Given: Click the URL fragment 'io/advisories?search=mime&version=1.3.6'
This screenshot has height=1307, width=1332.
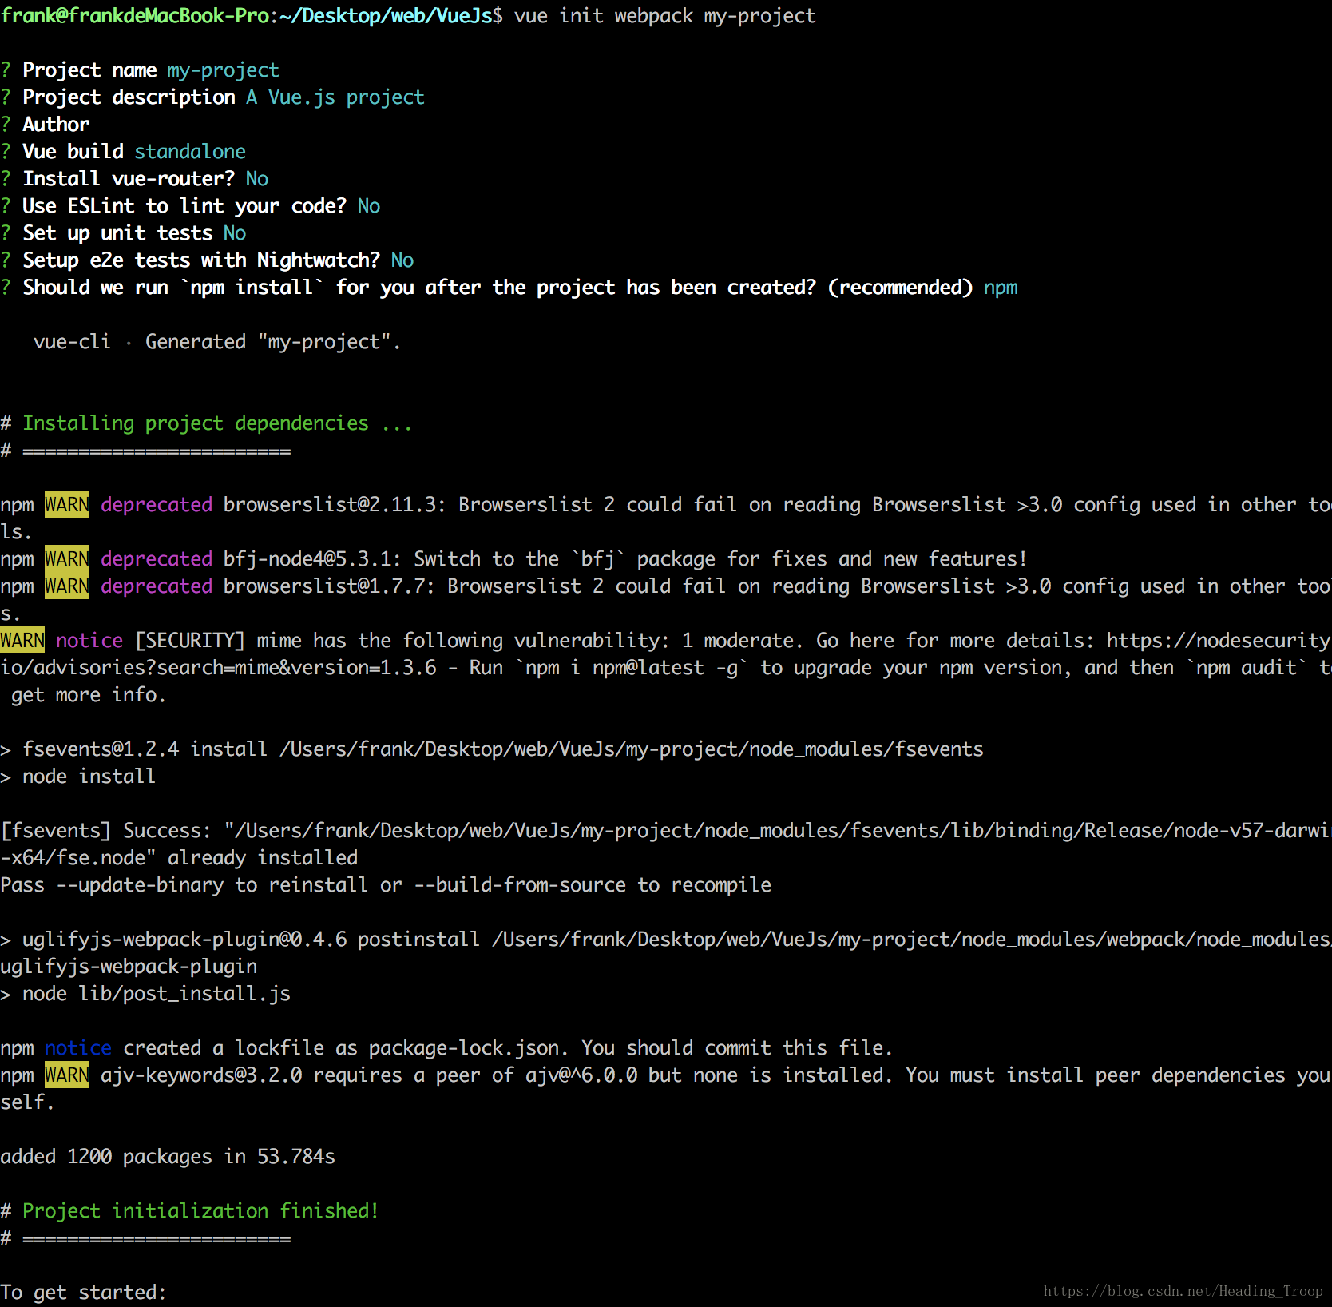Looking at the screenshot, I should click(219, 668).
